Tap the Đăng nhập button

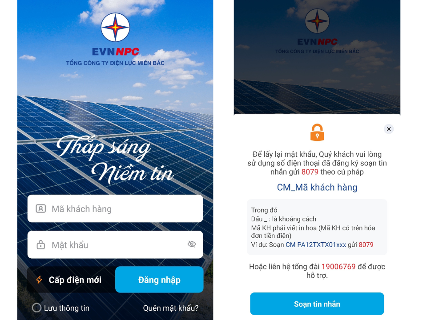[159, 280]
